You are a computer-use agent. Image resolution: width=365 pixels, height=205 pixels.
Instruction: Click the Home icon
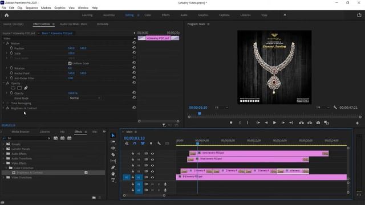point(6,15)
